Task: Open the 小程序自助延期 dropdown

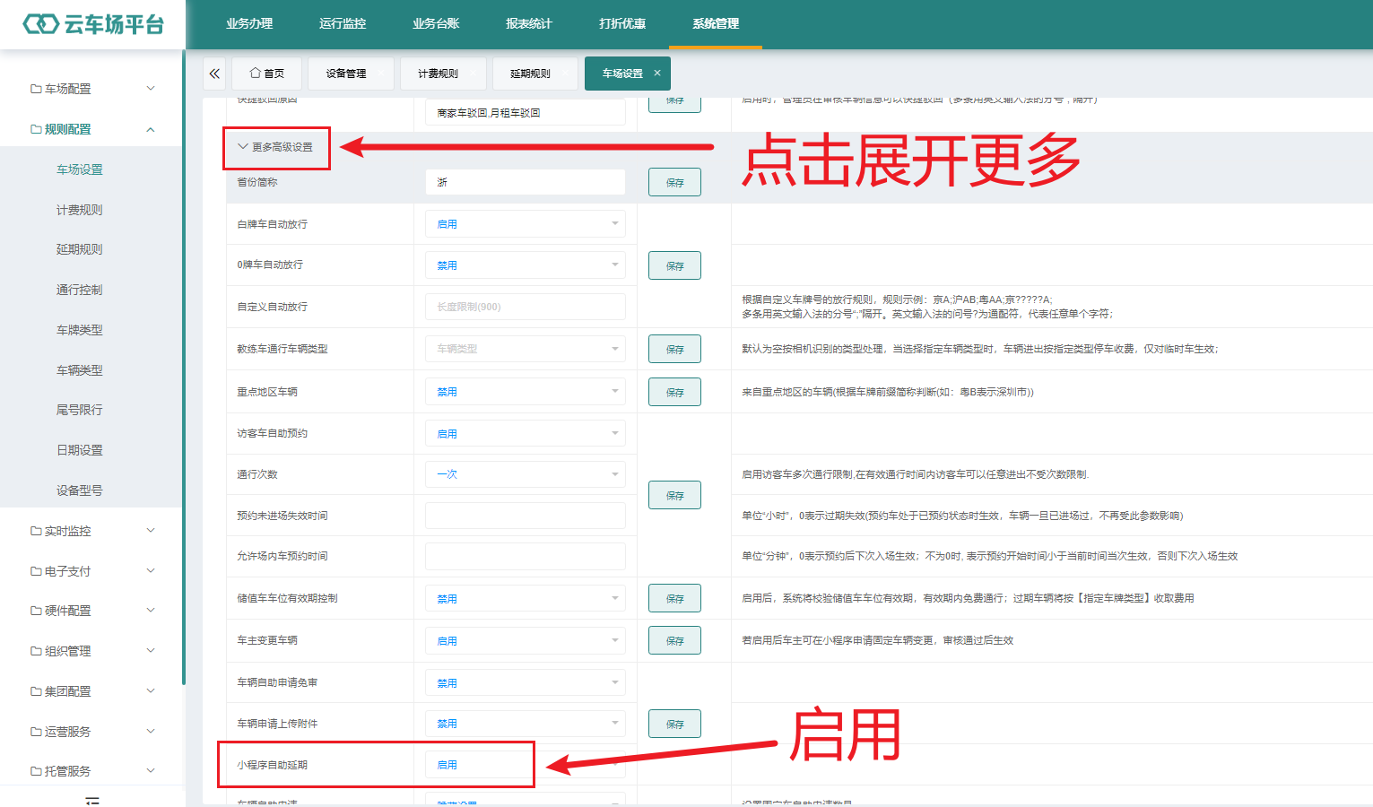Action: pyautogui.click(x=526, y=765)
